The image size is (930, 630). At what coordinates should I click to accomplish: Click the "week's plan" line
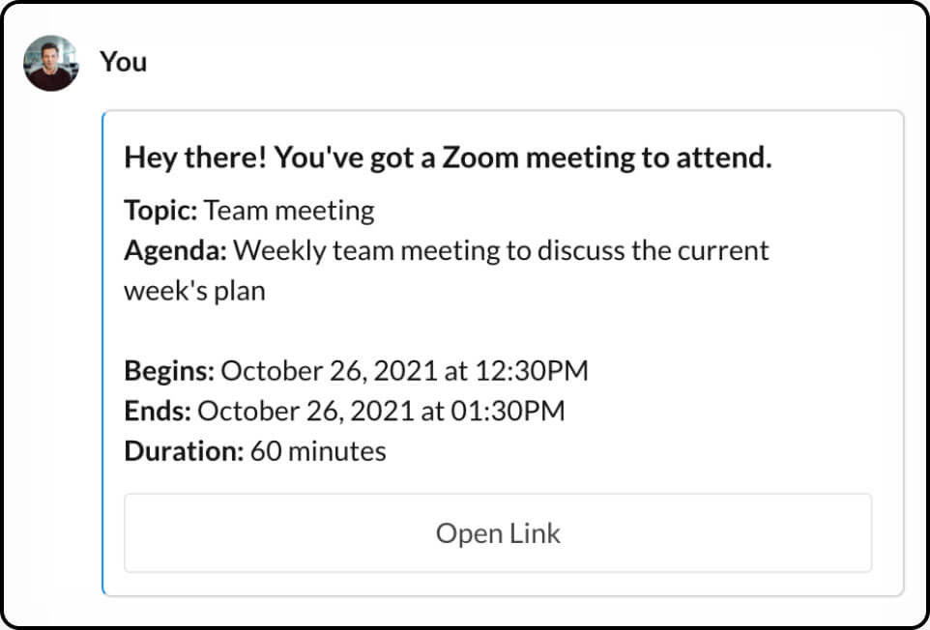coord(194,290)
